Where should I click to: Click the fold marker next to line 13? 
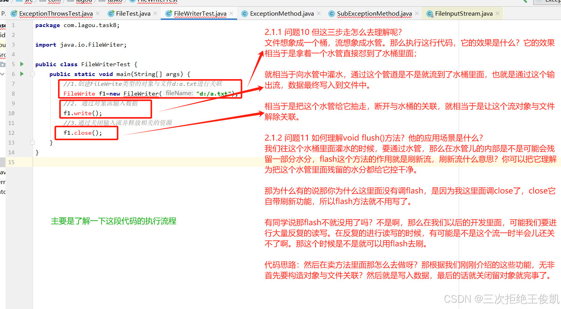click(x=33, y=142)
